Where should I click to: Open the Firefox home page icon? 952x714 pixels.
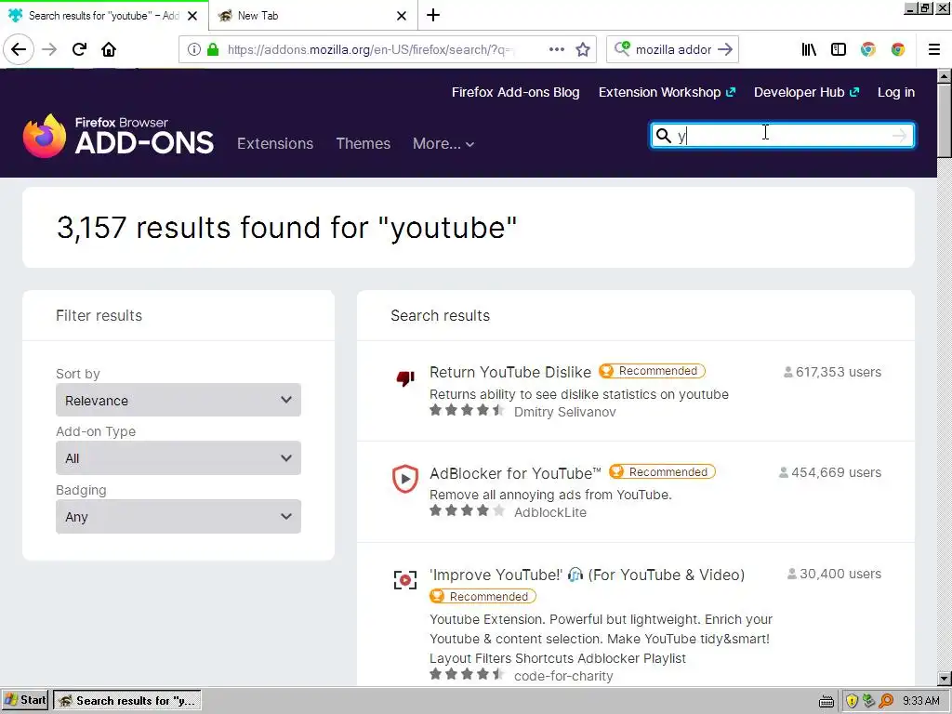tap(109, 50)
